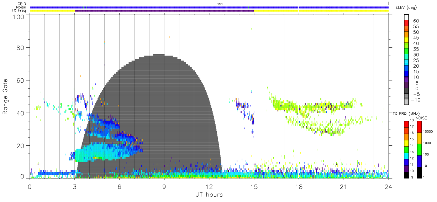The width and height of the screenshot is (437, 202).
Task: Pick the yellow 40–45 segment of ELEV bar
Action: coord(406,41)
